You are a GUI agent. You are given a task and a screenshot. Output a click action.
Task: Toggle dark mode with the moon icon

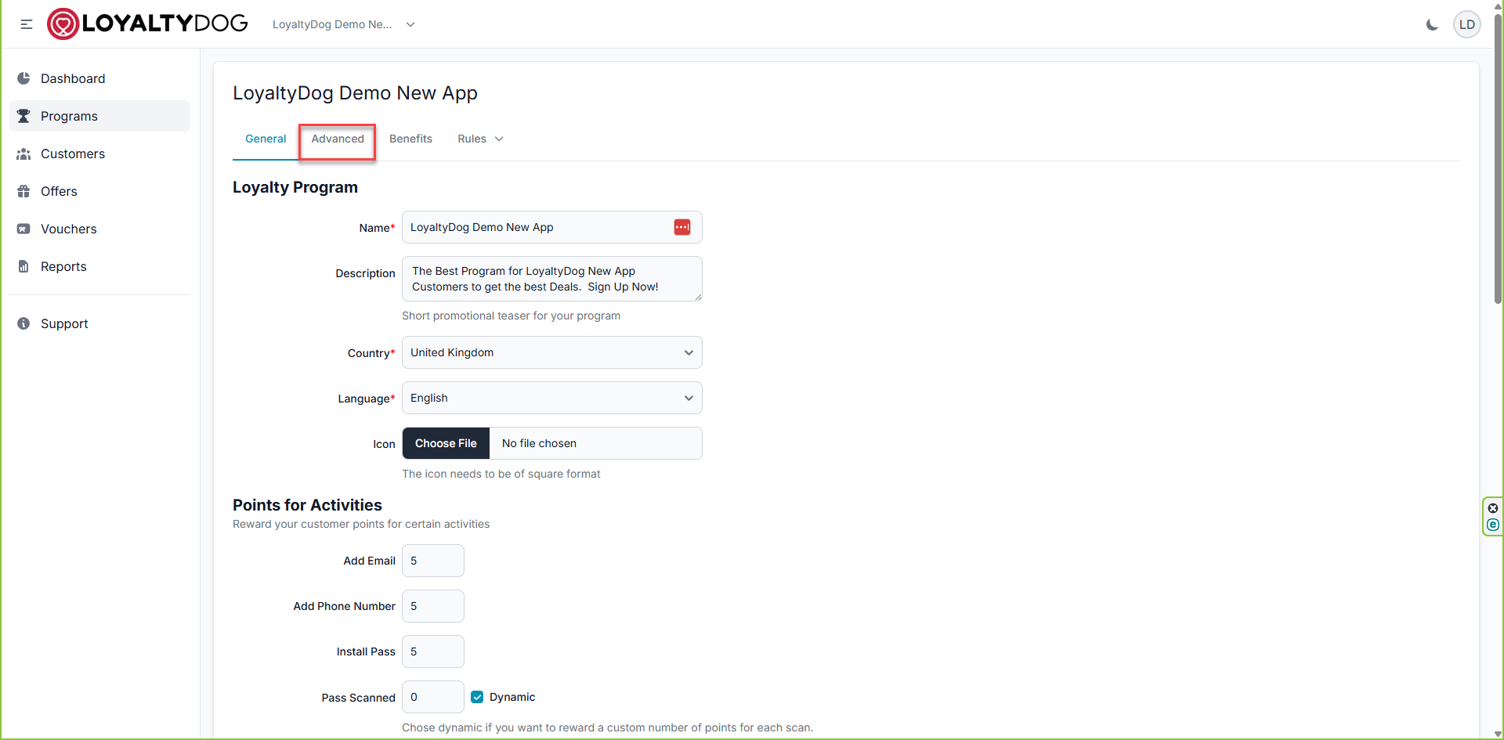tap(1432, 24)
